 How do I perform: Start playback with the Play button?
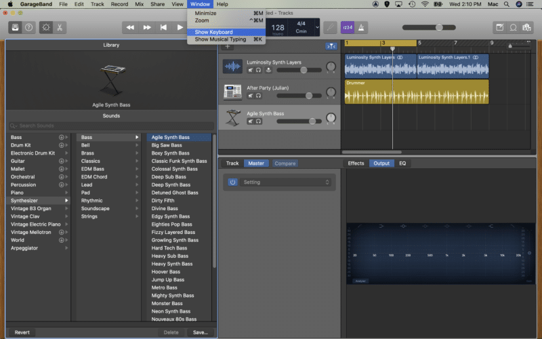coord(180,27)
